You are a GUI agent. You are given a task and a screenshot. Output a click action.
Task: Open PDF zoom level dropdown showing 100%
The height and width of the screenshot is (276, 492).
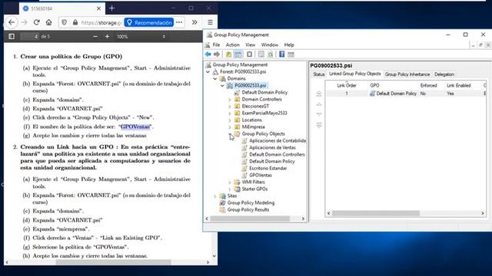point(141,37)
